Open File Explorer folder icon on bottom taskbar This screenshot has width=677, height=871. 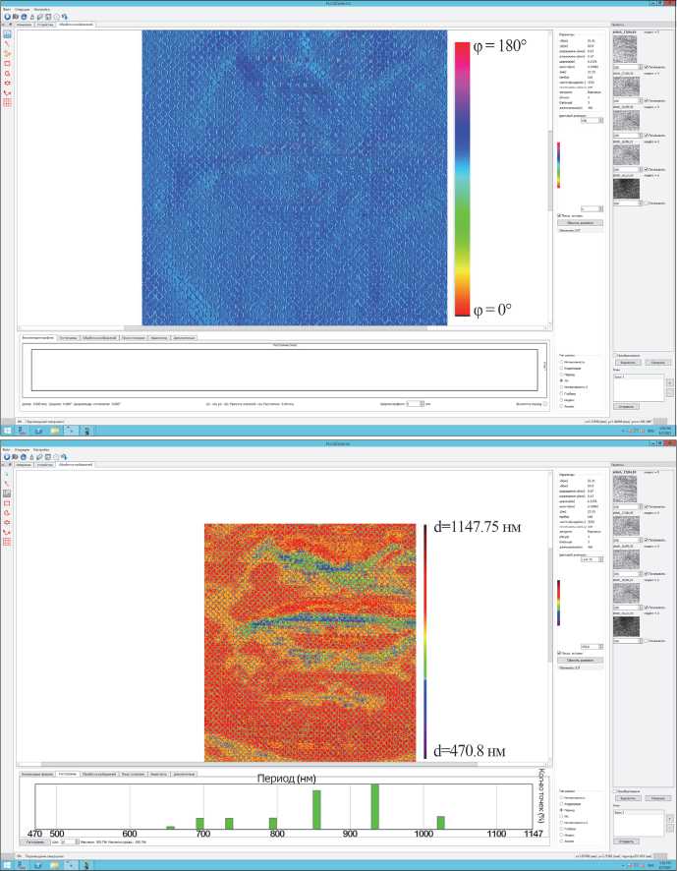click(55, 865)
